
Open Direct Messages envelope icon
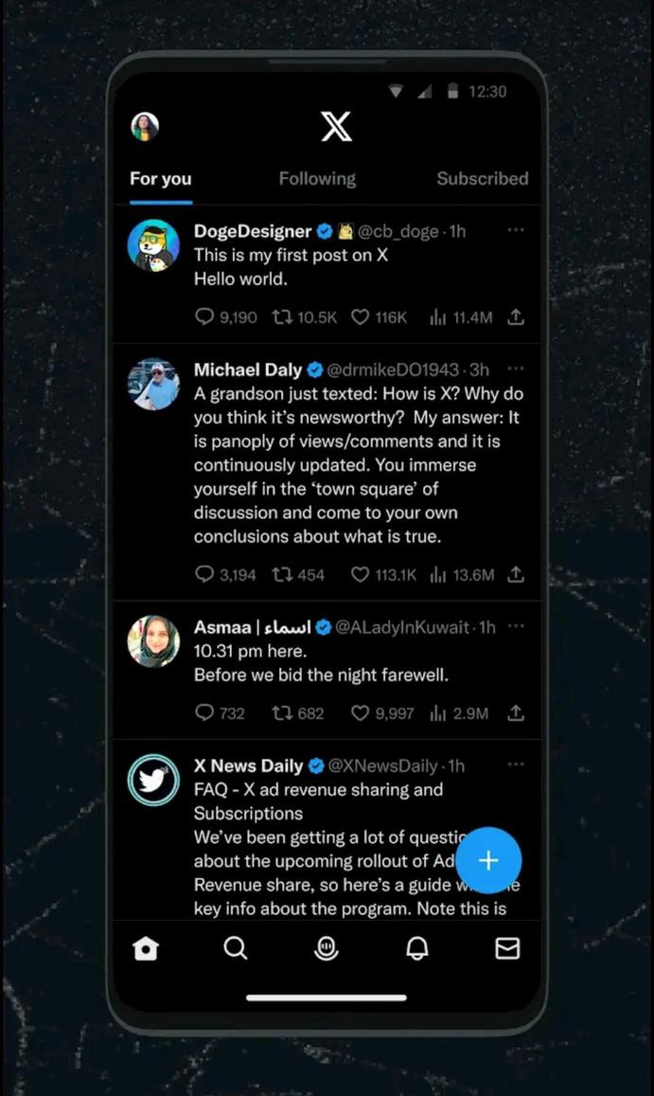[x=507, y=948]
